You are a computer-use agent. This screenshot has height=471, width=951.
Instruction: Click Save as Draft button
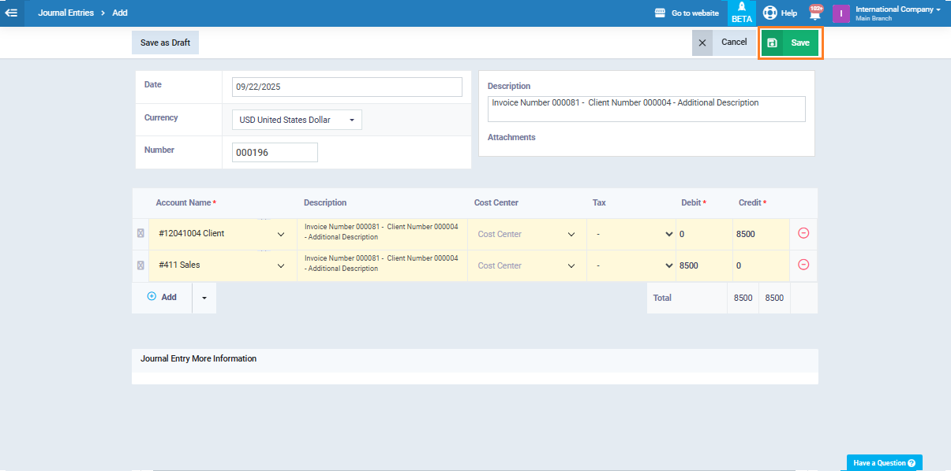pyautogui.click(x=165, y=43)
